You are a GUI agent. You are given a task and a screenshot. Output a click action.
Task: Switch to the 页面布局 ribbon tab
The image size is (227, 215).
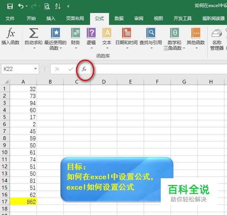click(75, 18)
